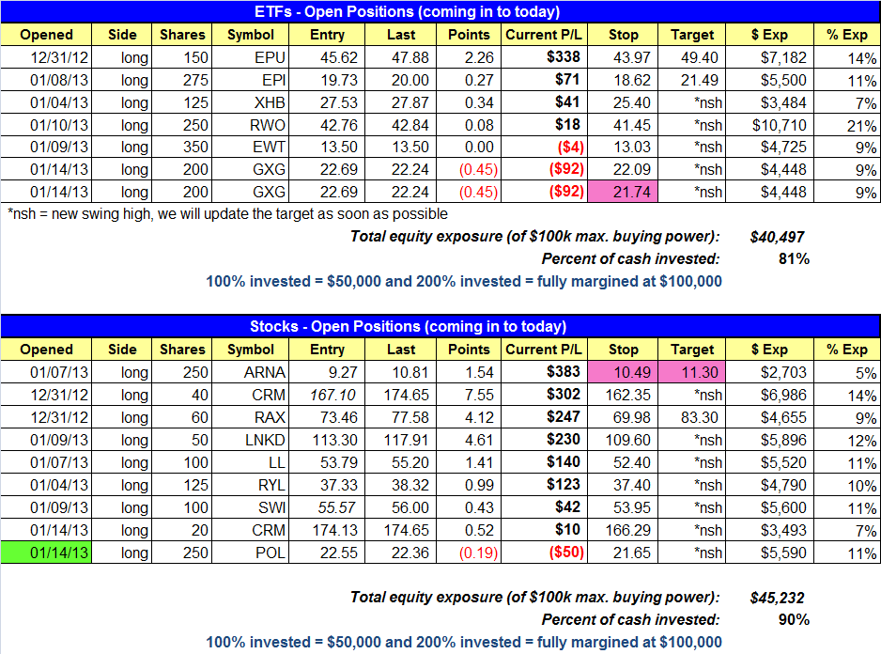Viewport: 881px width, 654px height.
Task: Click CRM dollar exposure $6,986
Action: pos(783,395)
